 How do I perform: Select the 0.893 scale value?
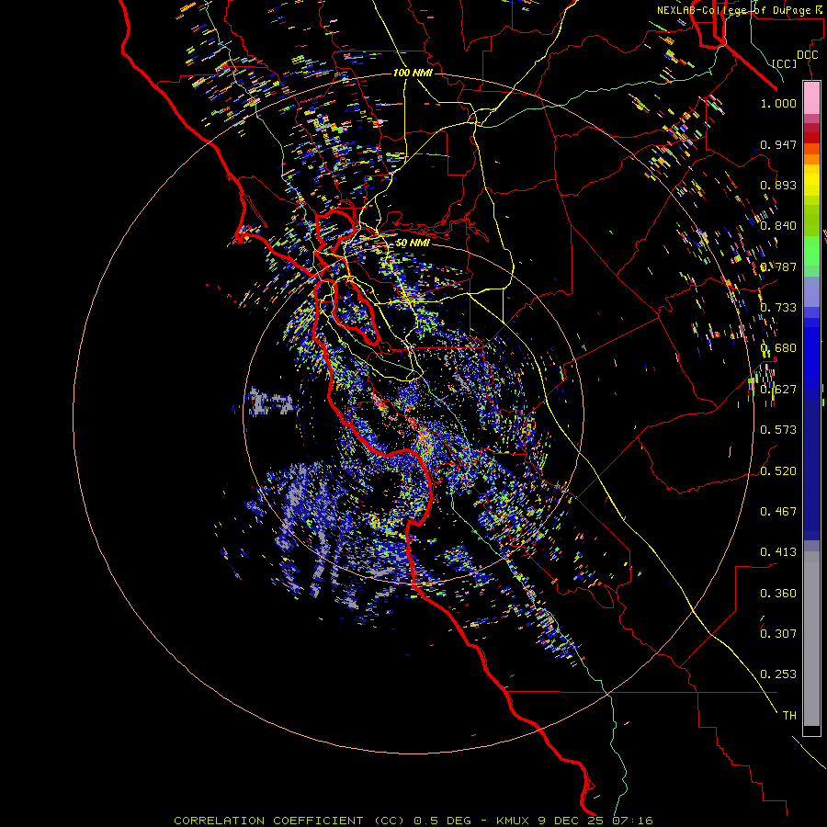click(778, 185)
